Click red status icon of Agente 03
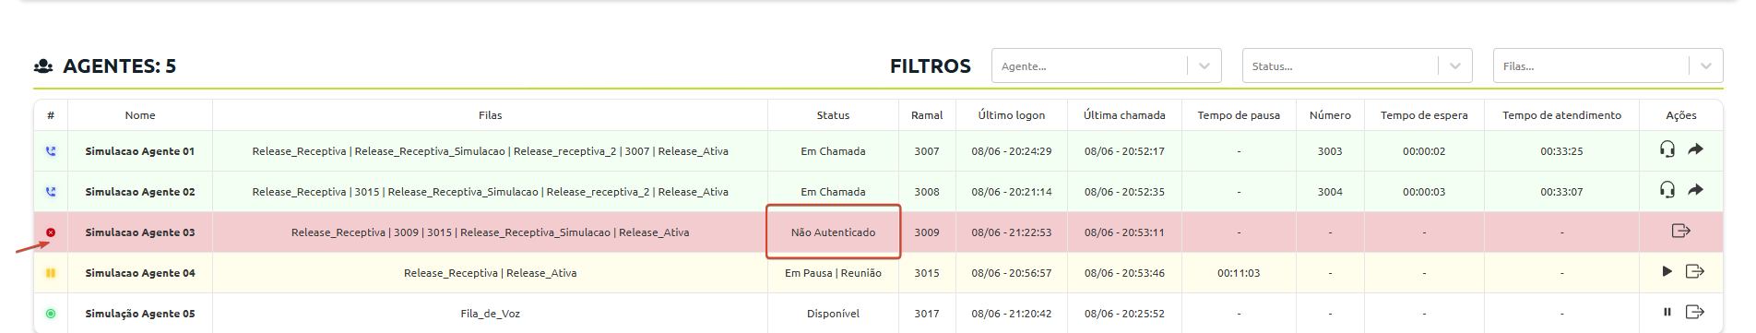Screen dimensions: 1756x333 tap(51, 232)
